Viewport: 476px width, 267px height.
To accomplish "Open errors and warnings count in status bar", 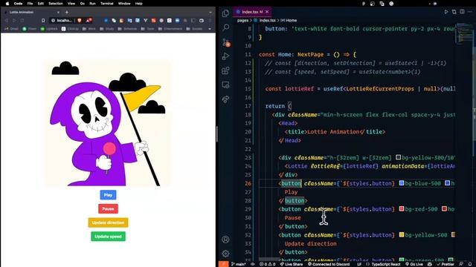I will (x=267, y=264).
